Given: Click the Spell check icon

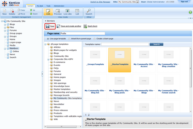Looking at the screenshot, I should pyautogui.click(x=85, y=26).
